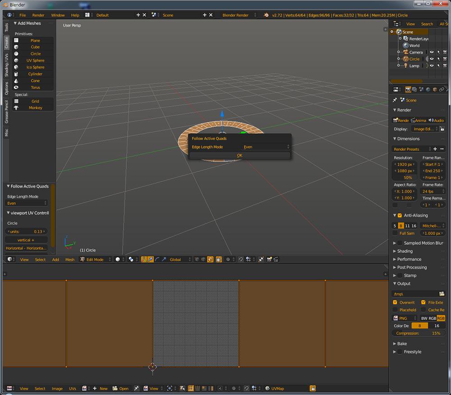This screenshot has height=395, width=451.
Task: Click the output folder browse icon
Action: (442, 294)
